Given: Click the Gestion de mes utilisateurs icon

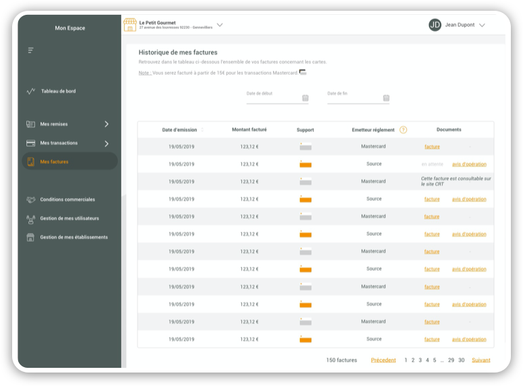Looking at the screenshot, I should 30,218.
